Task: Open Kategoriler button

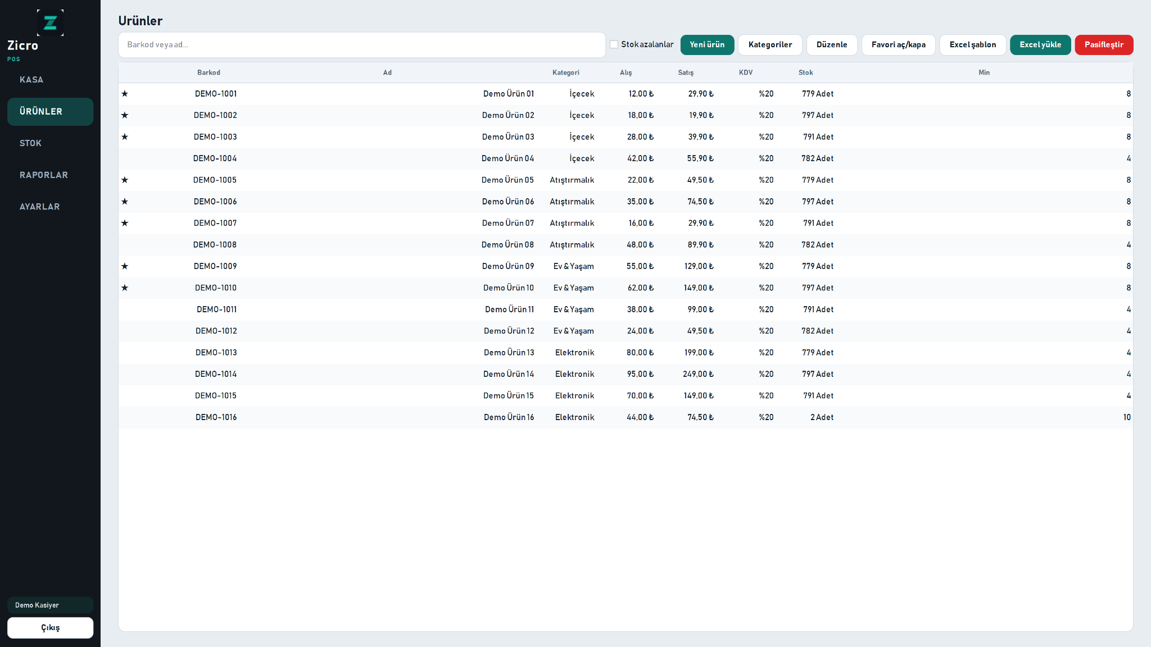Action: (x=770, y=45)
